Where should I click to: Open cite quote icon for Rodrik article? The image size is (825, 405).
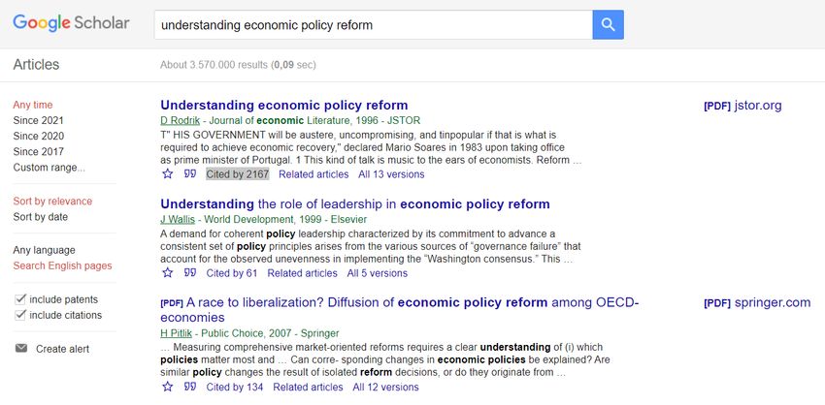[190, 173]
